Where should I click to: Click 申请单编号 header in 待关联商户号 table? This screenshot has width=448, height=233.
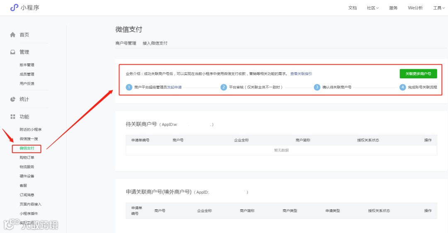[140, 140]
